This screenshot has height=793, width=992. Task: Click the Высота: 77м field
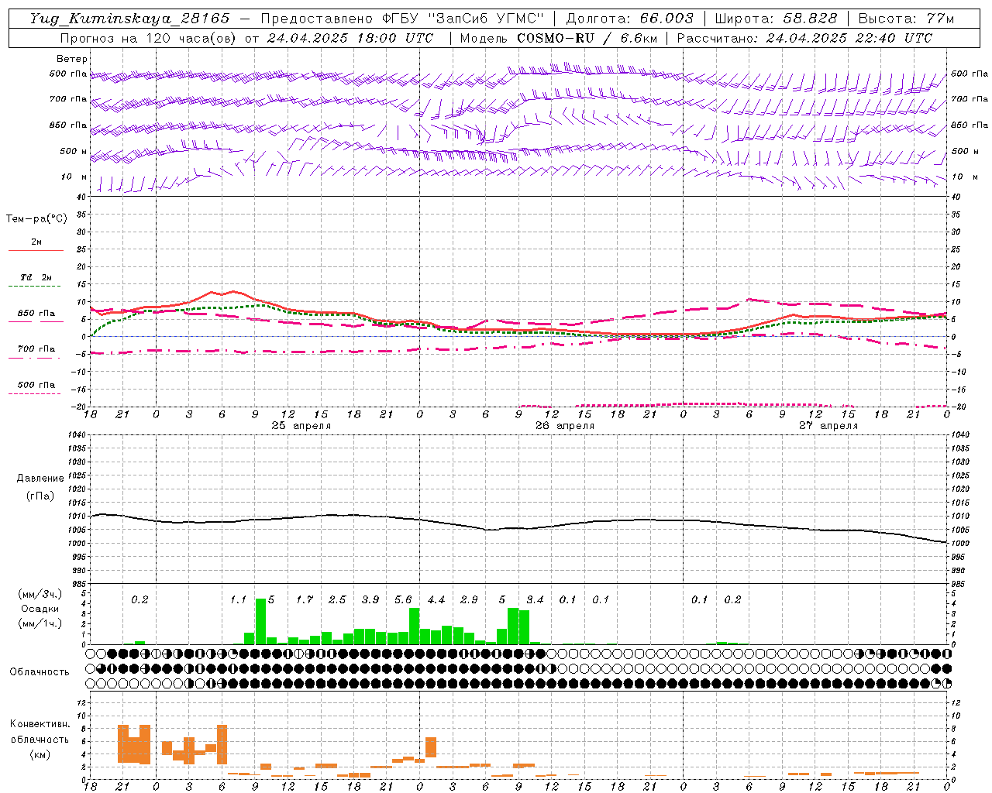click(906, 19)
